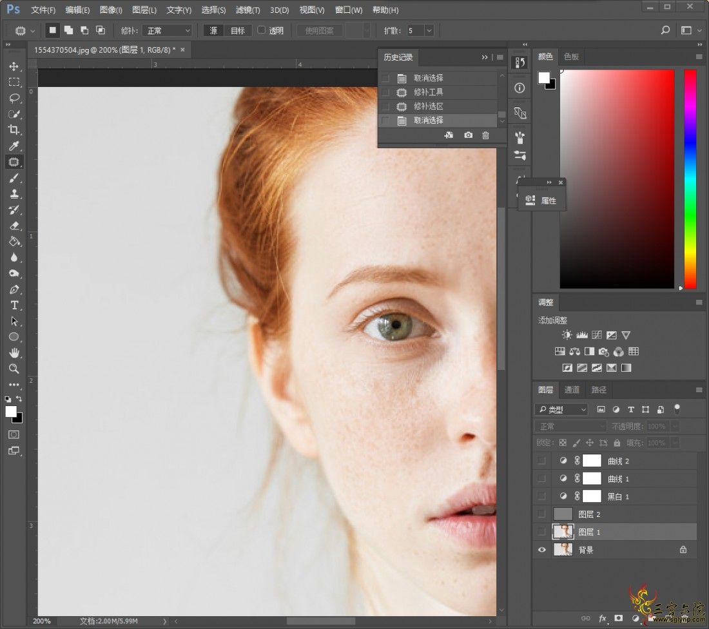
Task: Select the Ellipse shape tool
Action: [x=14, y=337]
